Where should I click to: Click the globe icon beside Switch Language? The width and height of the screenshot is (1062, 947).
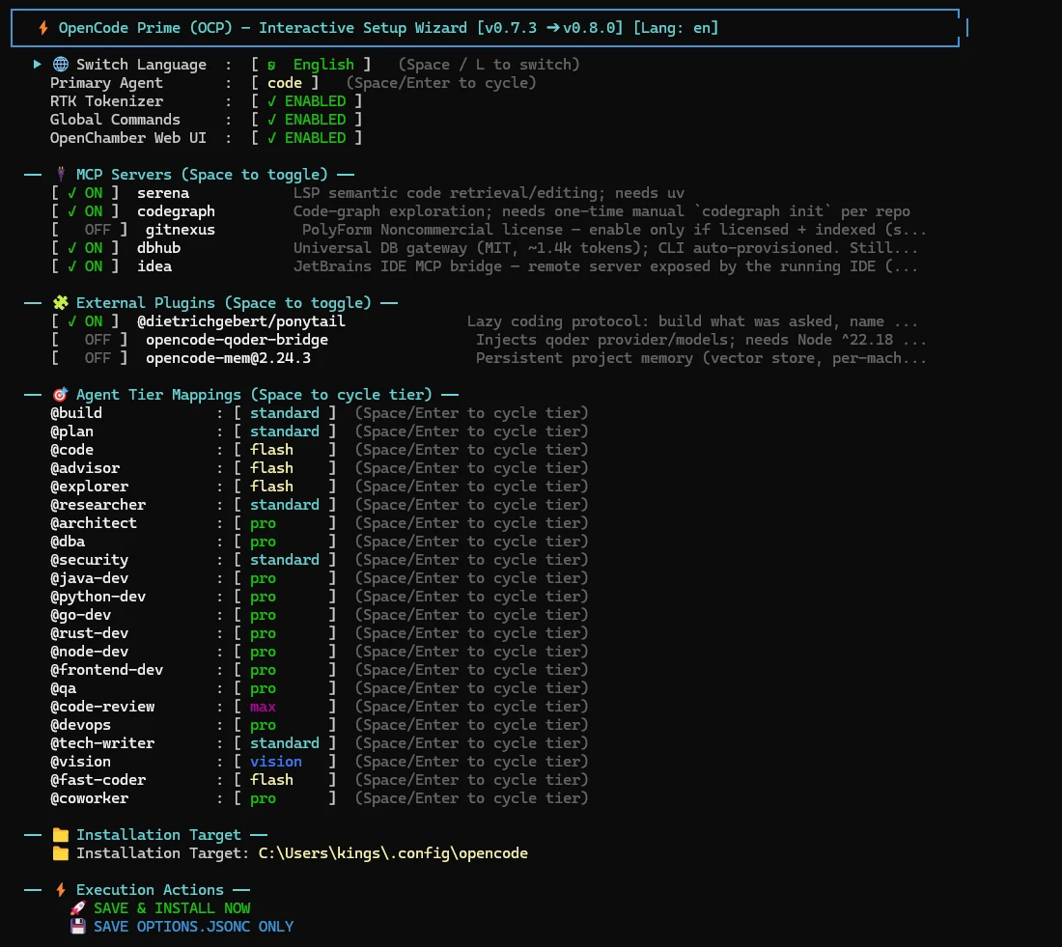61,65
